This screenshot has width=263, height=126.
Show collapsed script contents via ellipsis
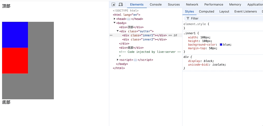tap(135, 60)
